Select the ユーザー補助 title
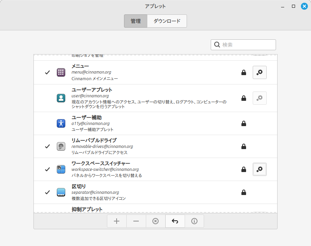This screenshot has width=311, height=246. click(x=86, y=118)
